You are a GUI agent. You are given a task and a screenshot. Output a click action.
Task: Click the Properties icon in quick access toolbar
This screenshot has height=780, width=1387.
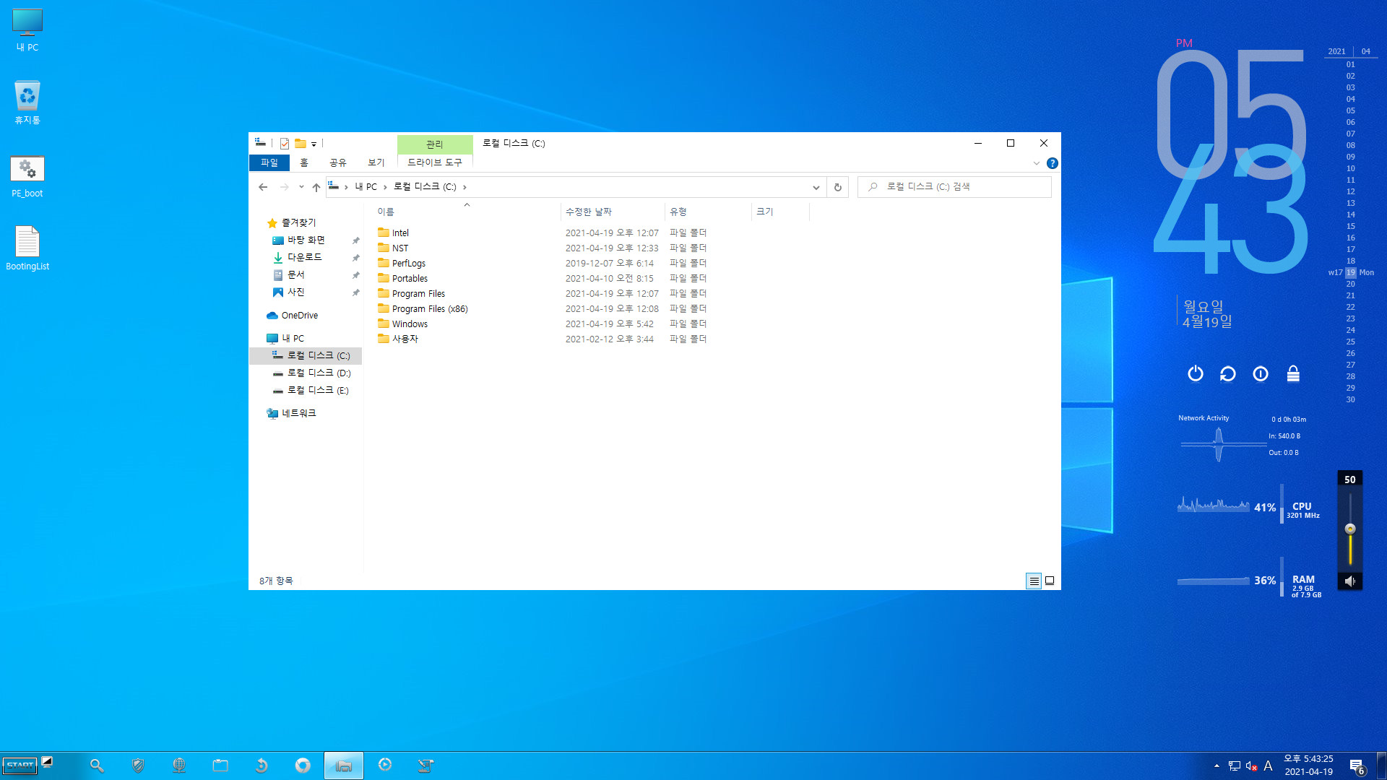click(x=285, y=144)
